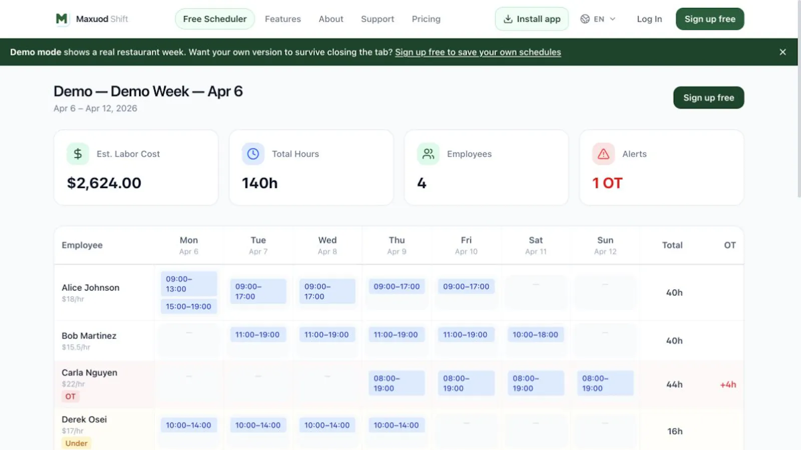Select Carla's Saturday 08:00–19:00 shift

pos(536,383)
